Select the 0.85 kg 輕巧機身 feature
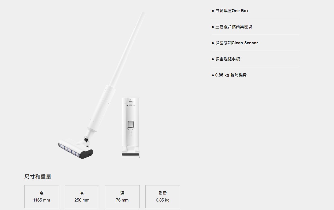This screenshot has height=210, width=334. click(231, 75)
